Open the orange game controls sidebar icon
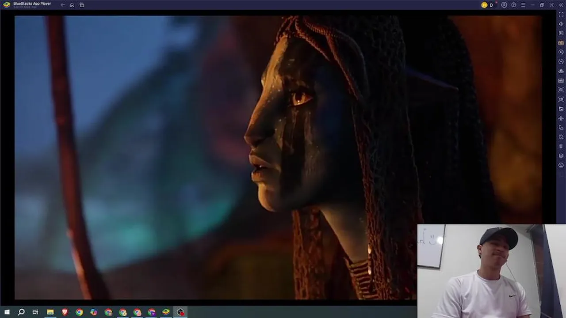The width and height of the screenshot is (566, 318). pos(561,43)
